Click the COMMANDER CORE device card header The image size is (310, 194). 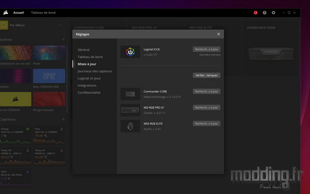coord(89,27)
